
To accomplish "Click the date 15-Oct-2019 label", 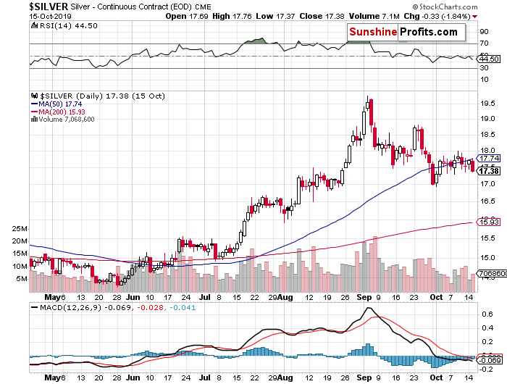I will (50, 17).
